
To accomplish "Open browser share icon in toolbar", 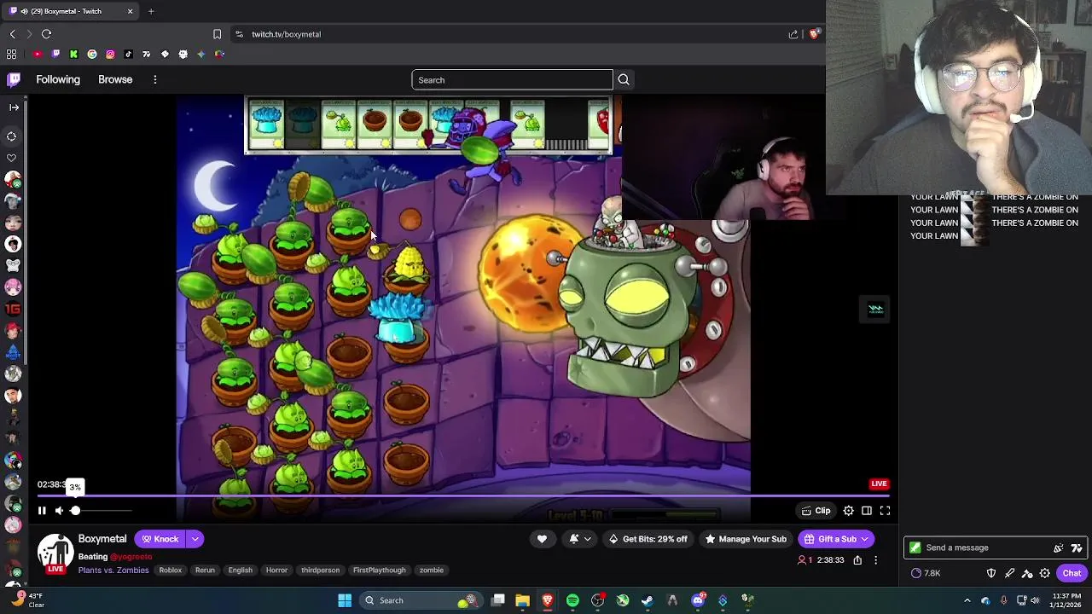I will [793, 34].
